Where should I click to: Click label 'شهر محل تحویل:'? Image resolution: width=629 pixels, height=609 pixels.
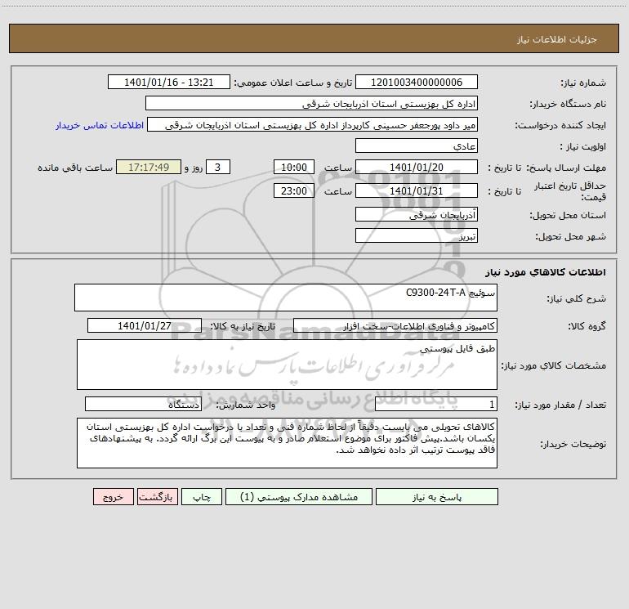[x=571, y=236]
